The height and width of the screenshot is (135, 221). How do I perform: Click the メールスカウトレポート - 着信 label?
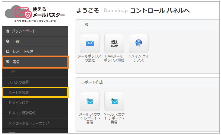point(90,118)
